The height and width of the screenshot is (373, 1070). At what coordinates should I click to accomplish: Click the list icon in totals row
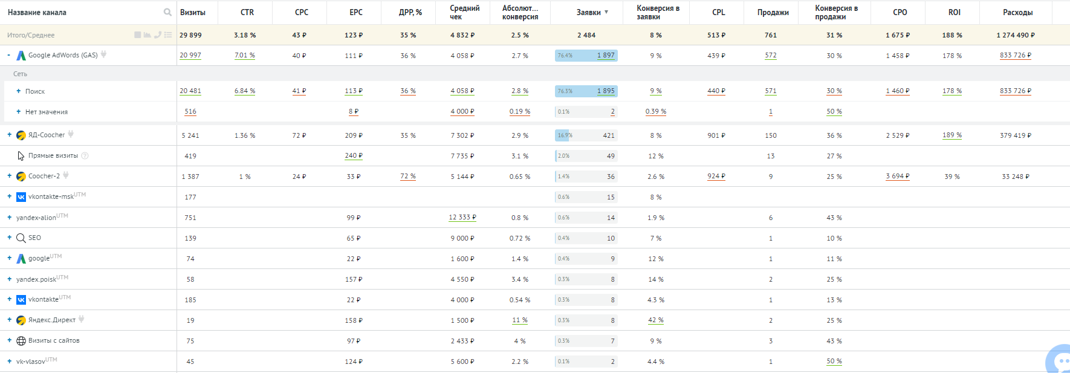coord(168,35)
